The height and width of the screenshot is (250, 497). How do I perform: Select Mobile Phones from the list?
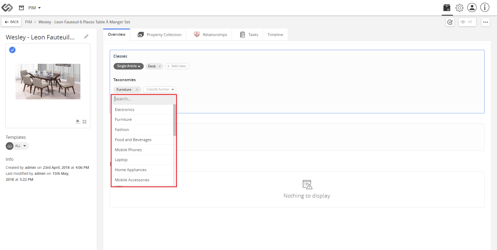click(x=142, y=150)
